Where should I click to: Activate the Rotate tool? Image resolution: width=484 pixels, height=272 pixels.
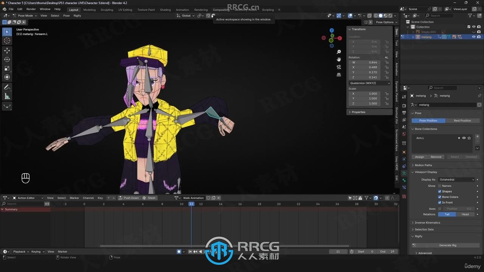(x=7, y=59)
